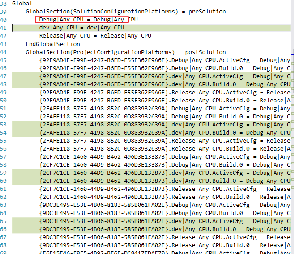Click line 45 92E9AD4E Debug ActiveCfg entry

coord(165,60)
